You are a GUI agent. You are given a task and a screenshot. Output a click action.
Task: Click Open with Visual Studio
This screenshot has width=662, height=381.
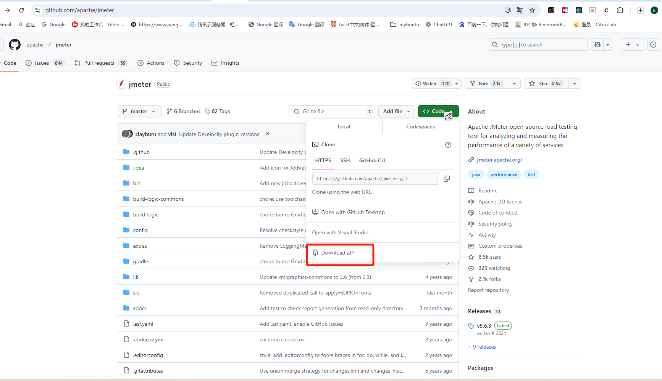tap(340, 232)
